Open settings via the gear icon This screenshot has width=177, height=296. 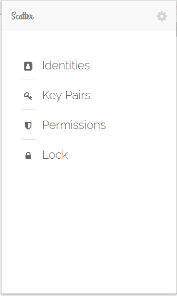(x=161, y=17)
